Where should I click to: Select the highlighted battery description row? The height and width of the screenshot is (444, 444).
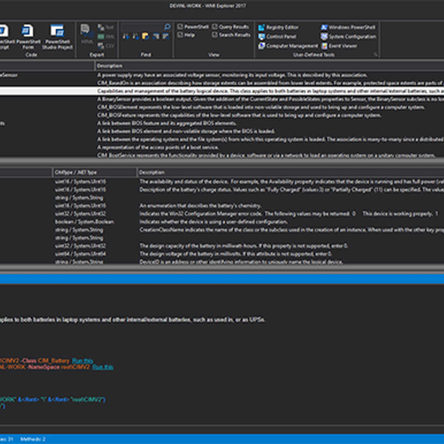(x=222, y=91)
